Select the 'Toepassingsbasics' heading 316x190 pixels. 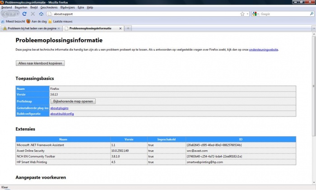click(35, 79)
